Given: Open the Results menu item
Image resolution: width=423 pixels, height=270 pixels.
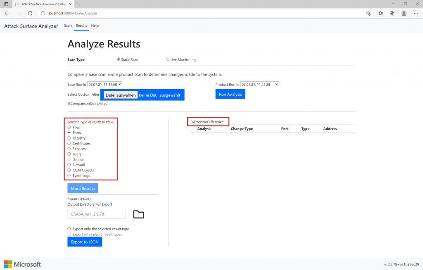Looking at the screenshot, I should (x=81, y=26).
